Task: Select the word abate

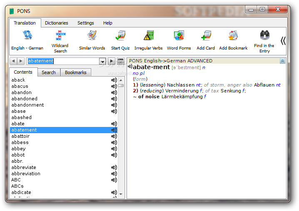Action: pyautogui.click(x=18, y=124)
